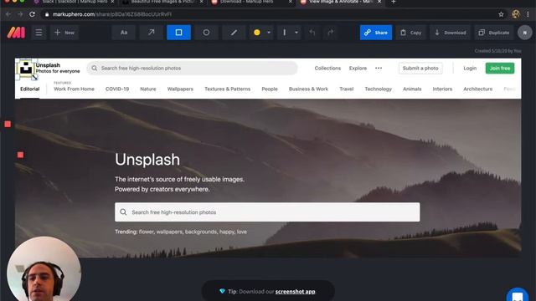The image size is (536, 301).
Task: Open the blue chat support bubble
Action: click(x=518, y=295)
